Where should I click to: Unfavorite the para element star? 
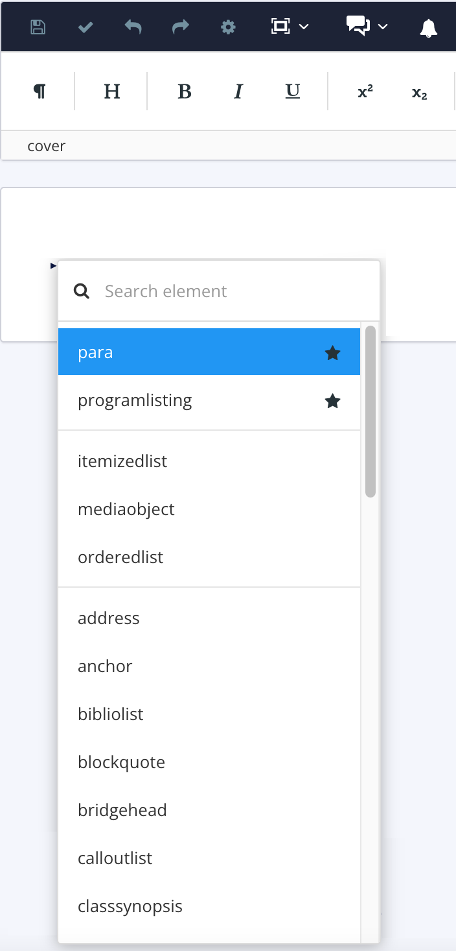pyautogui.click(x=332, y=352)
